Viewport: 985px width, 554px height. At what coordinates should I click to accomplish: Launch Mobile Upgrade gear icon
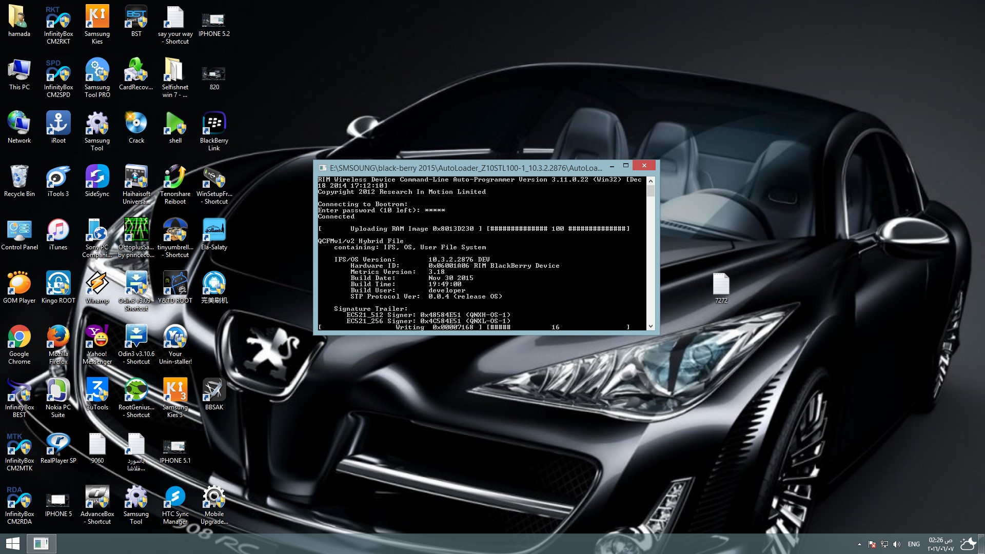coord(214,505)
